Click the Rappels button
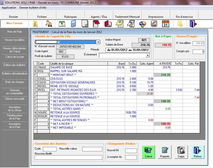The width and height of the screenshot is (213, 168). [x=165, y=152]
